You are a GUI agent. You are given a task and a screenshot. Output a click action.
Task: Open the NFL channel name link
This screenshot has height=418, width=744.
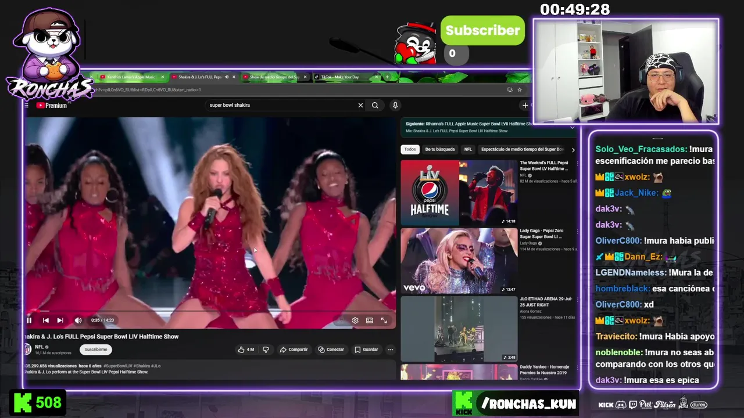click(x=40, y=347)
